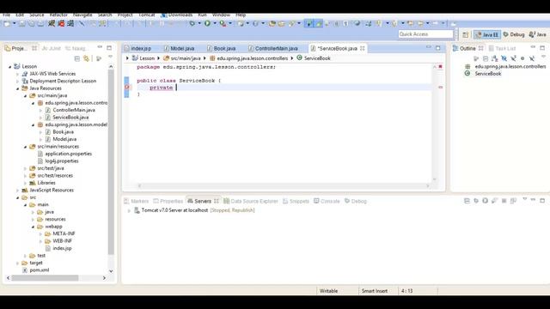550x309 pixels.
Task: Open the Run icon dropdown arrow
Action: tap(215, 23)
